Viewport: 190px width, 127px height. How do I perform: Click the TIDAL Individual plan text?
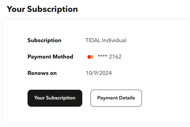(106, 40)
